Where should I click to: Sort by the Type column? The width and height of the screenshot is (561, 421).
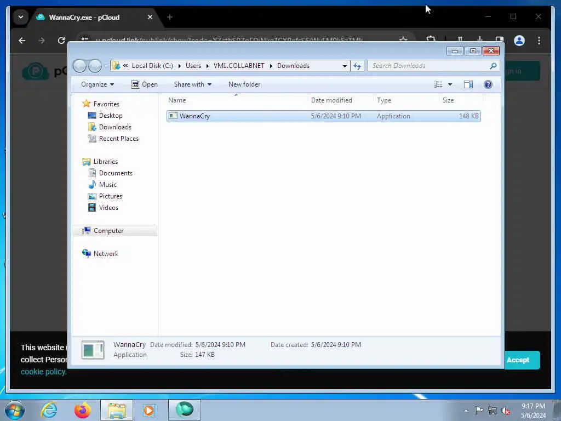(406, 100)
